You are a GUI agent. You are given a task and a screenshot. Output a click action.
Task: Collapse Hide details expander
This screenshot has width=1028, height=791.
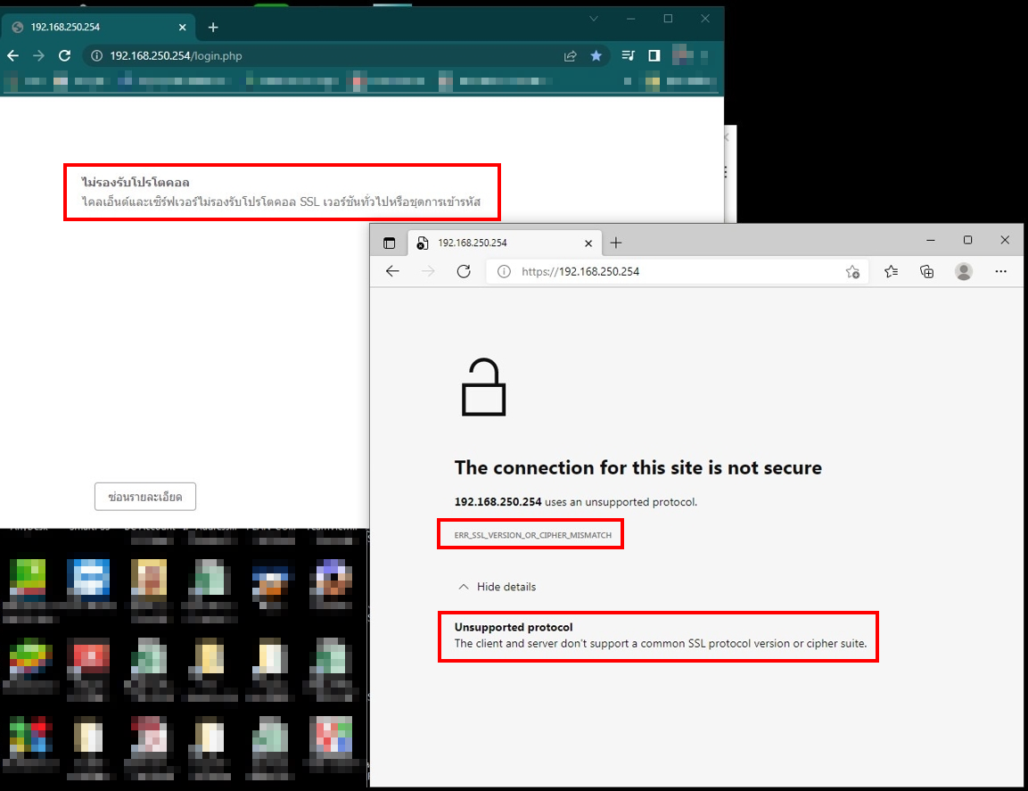pos(497,587)
